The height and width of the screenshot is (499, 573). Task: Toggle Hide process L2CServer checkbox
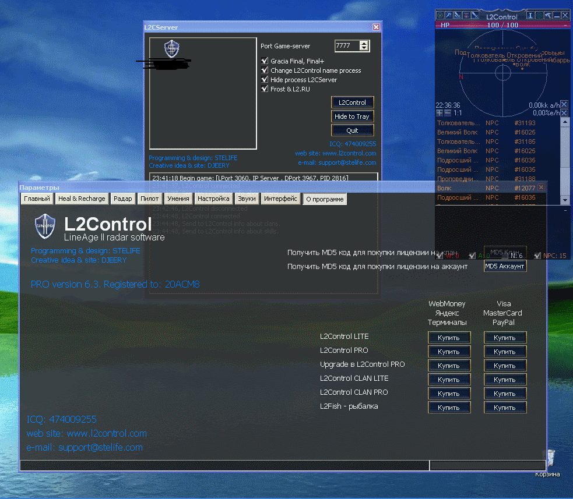(x=265, y=79)
